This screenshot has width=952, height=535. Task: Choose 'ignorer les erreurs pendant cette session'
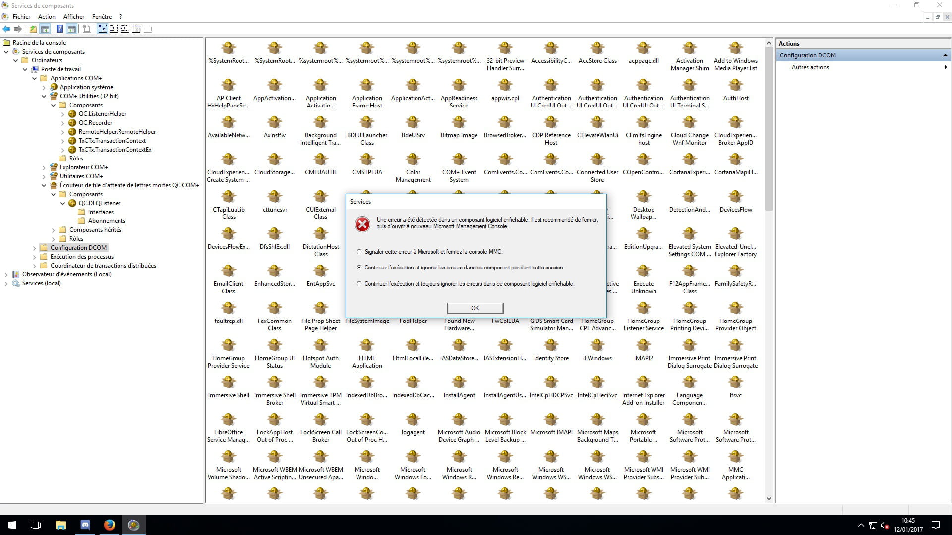(359, 267)
